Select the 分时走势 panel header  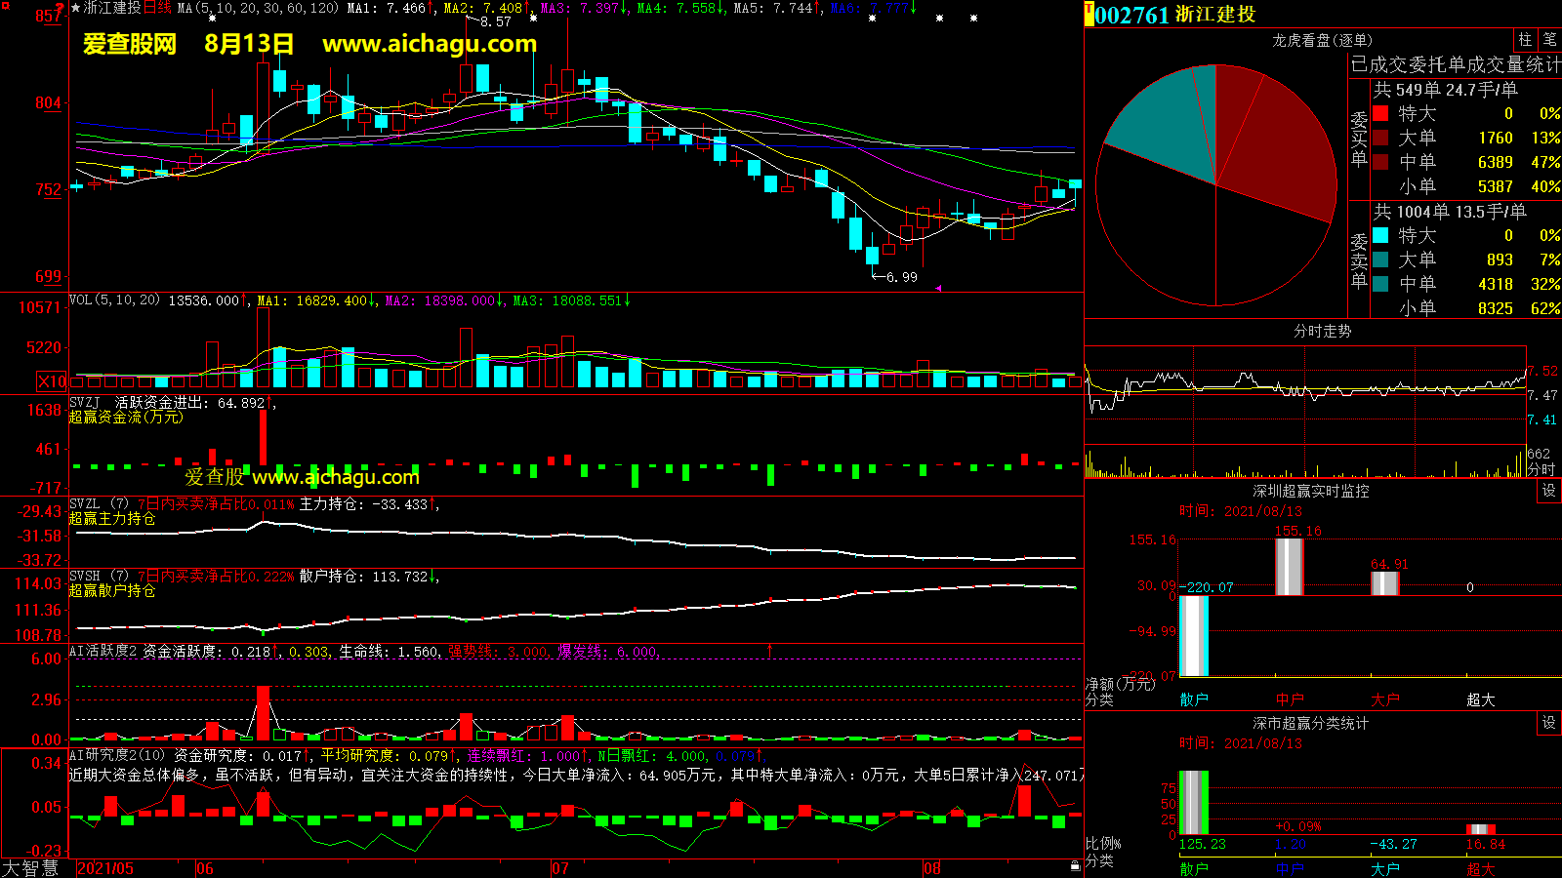(1322, 332)
